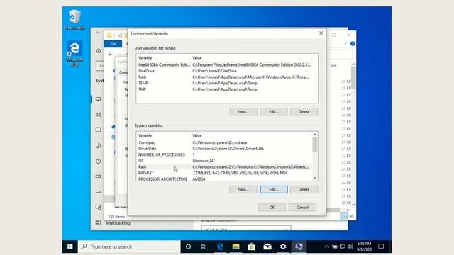The image size is (454, 255).
Task: Click Value column header in System variables
Action: [x=252, y=135]
